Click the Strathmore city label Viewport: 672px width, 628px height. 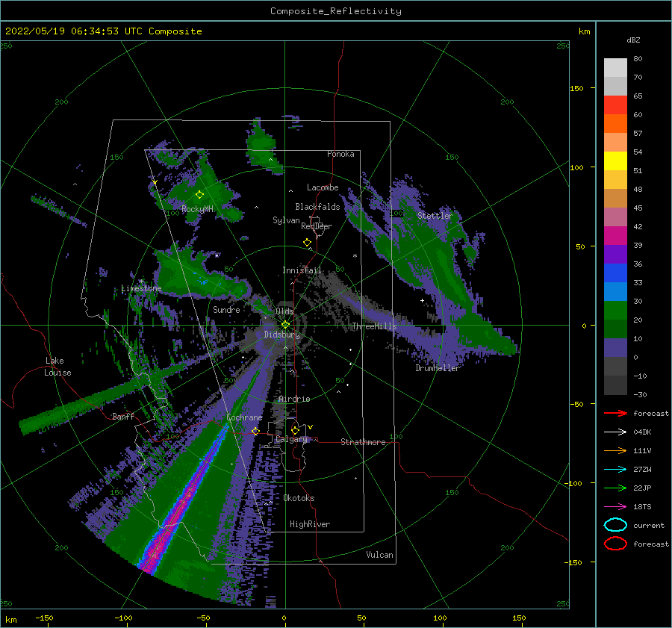coord(363,442)
